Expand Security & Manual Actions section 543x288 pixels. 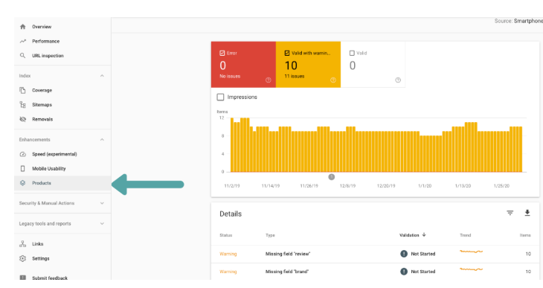pos(102,203)
